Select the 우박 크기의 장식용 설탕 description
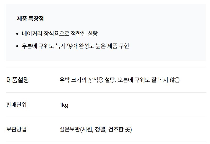210x144 pixels. click(x=119, y=80)
